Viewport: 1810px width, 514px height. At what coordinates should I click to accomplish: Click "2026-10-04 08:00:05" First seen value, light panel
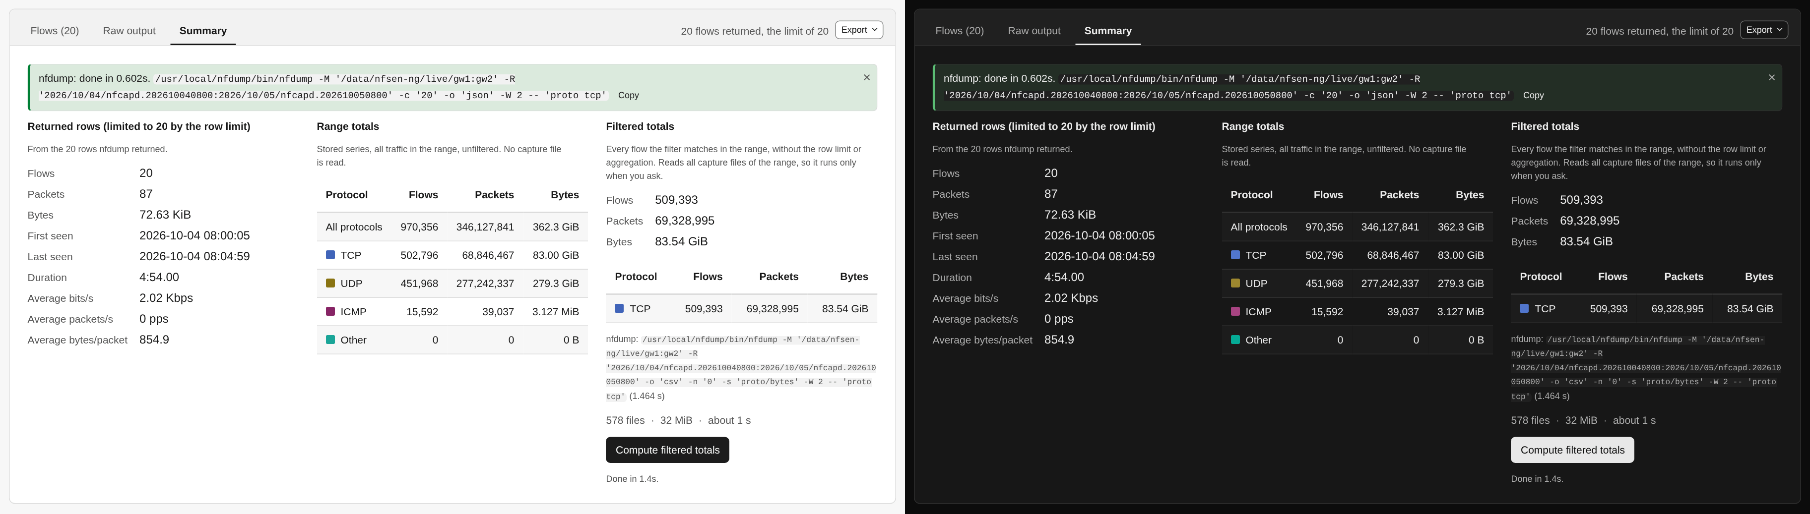click(x=194, y=236)
